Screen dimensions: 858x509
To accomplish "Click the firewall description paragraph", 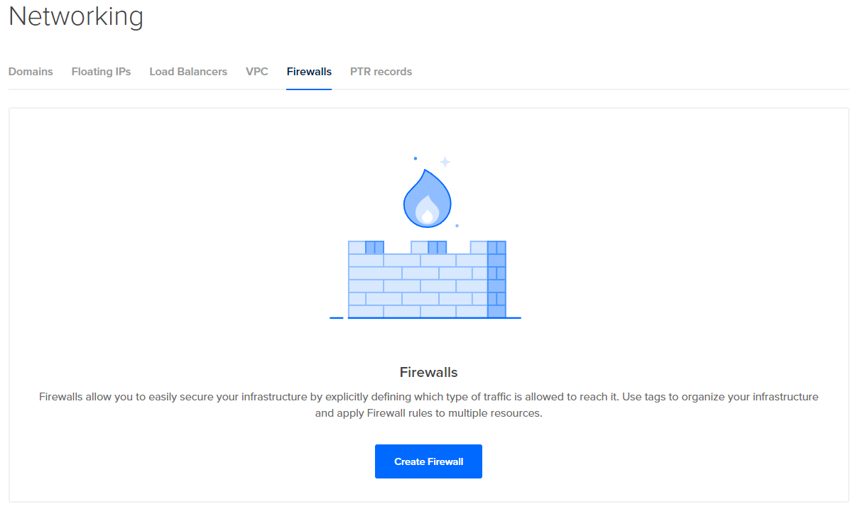I will pyautogui.click(x=428, y=403).
